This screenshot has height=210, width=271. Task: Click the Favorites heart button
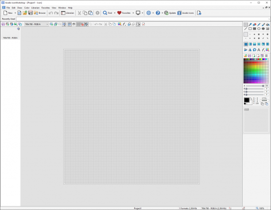point(124,13)
